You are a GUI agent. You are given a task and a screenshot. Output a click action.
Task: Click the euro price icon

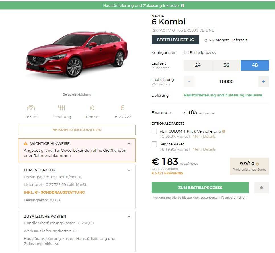[x=122, y=108]
